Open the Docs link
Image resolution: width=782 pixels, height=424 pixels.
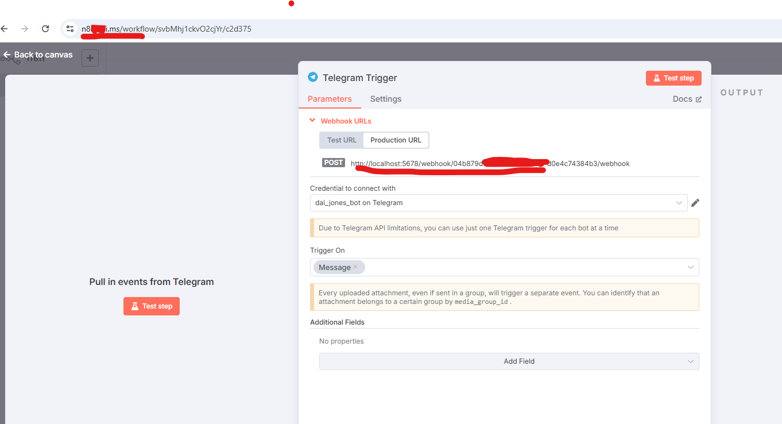[687, 99]
